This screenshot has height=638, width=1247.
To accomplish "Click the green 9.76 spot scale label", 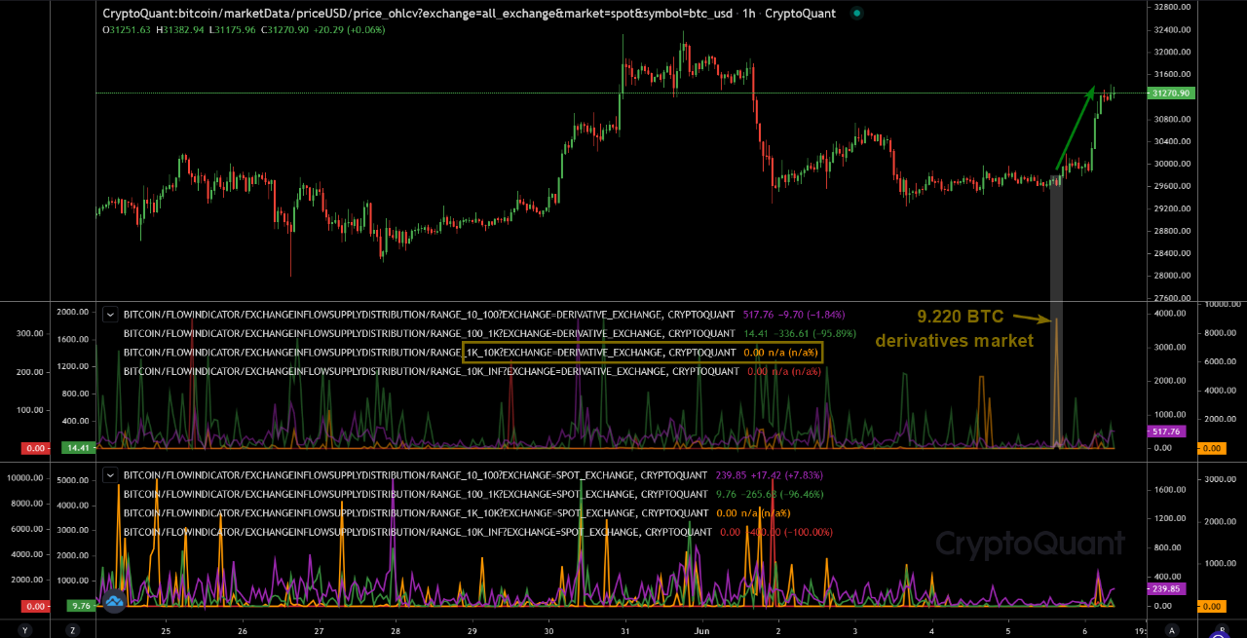I will coord(80,606).
